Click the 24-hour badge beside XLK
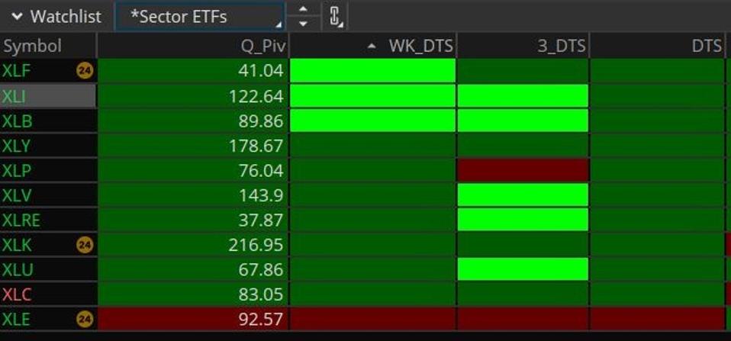Viewport: 731px width, 341px height. [x=85, y=245]
